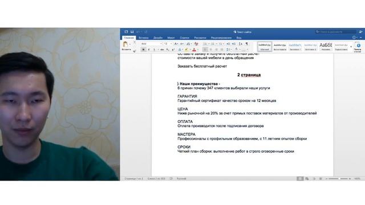Click the Justify alignment icon
The image size is (365, 205).
click(x=222, y=50)
